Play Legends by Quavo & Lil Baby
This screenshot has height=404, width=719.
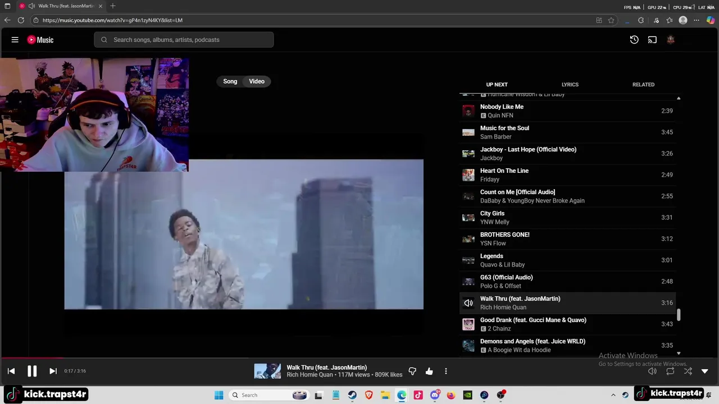pos(567,260)
